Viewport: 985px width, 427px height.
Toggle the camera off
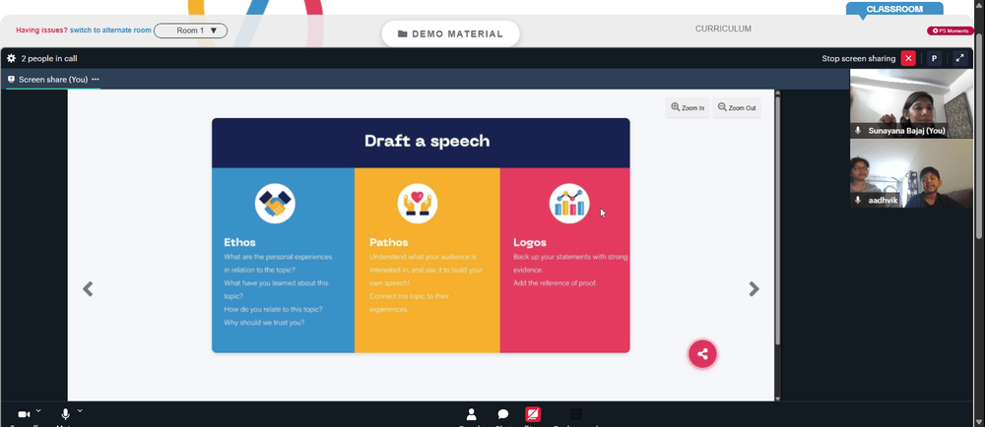point(24,414)
